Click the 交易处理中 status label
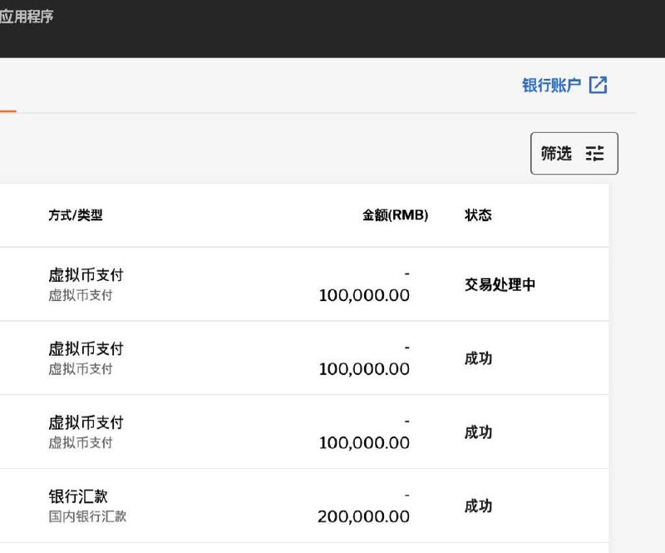Image resolution: width=665 pixels, height=553 pixels. (x=500, y=284)
